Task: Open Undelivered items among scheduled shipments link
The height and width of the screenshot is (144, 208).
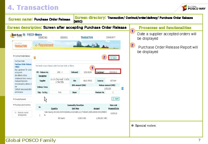Action: [x=23, y=80]
